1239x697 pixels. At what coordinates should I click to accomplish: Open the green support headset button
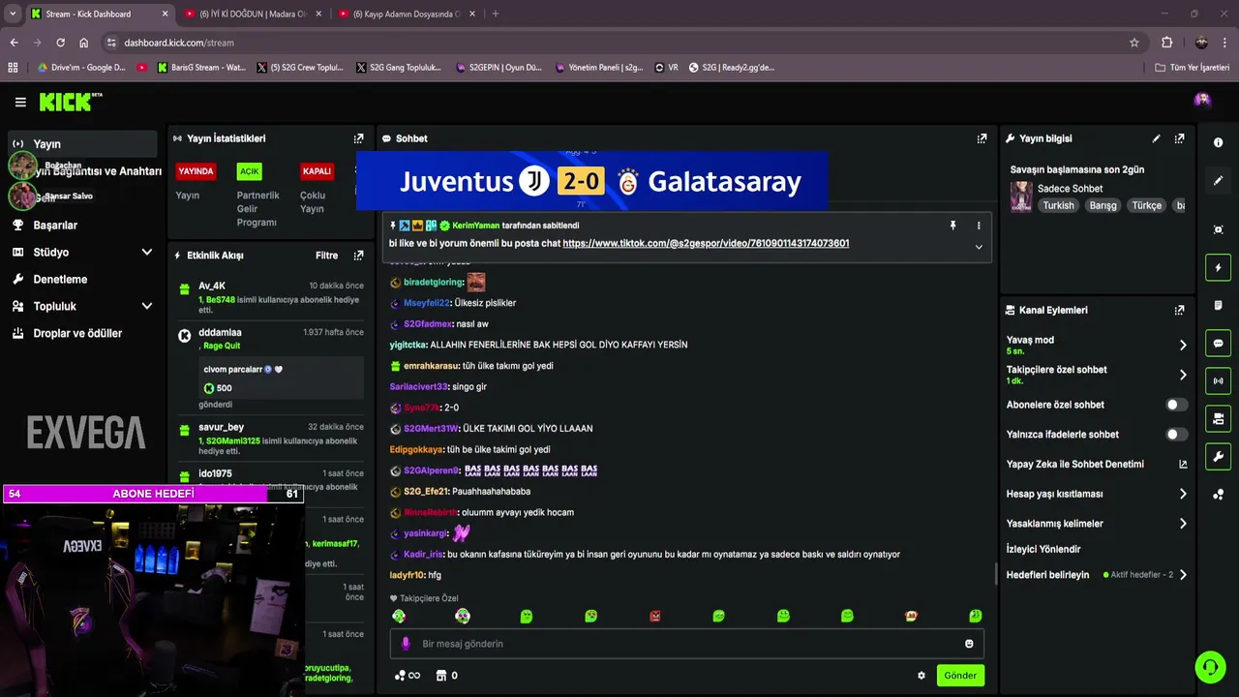(x=1209, y=667)
